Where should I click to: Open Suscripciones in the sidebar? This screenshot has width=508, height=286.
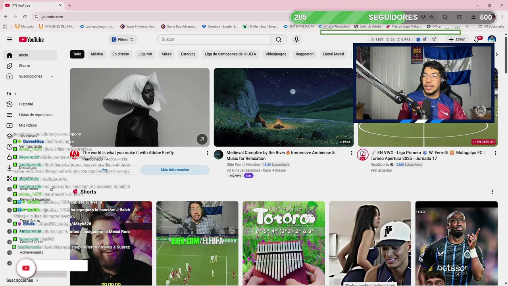(30, 76)
